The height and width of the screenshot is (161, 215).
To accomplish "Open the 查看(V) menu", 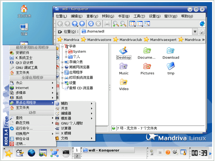I will (x=92, y=16).
